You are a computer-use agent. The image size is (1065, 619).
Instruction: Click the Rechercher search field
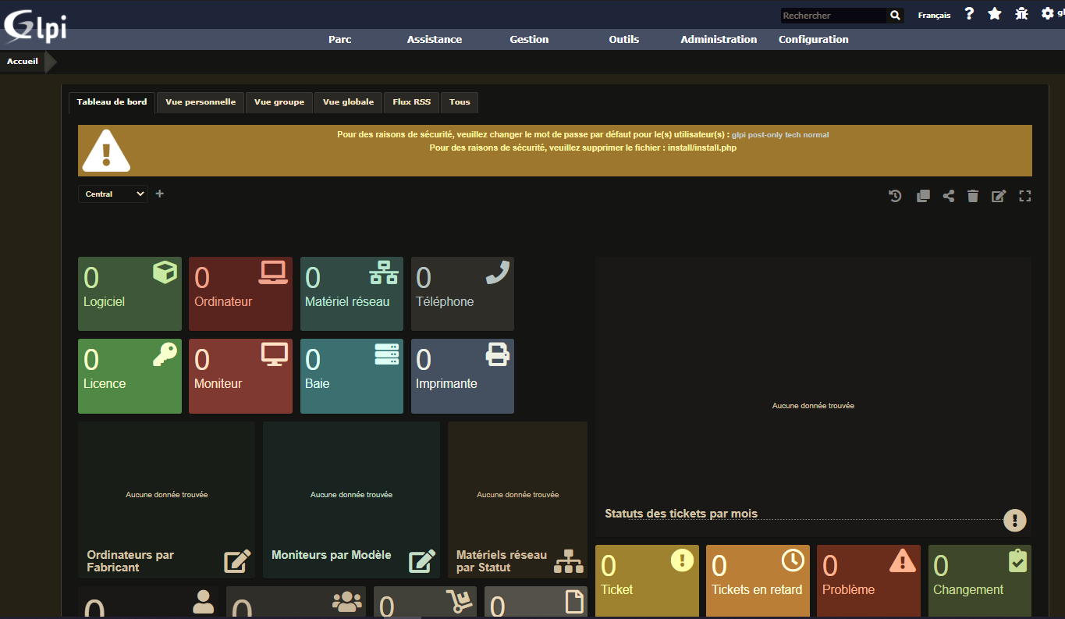click(834, 16)
